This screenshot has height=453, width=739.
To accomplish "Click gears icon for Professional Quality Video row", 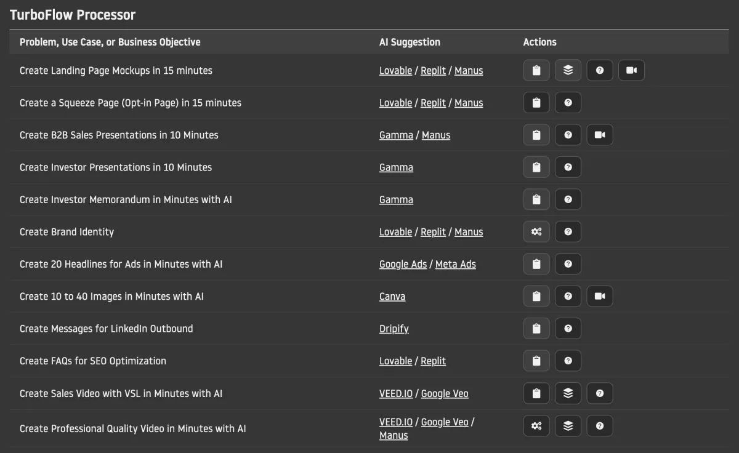I will click(536, 425).
